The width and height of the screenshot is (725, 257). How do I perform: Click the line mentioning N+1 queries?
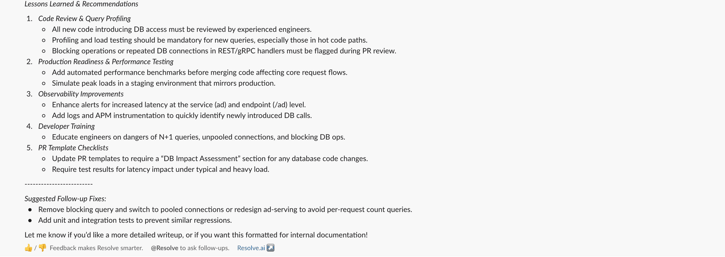[199, 137]
